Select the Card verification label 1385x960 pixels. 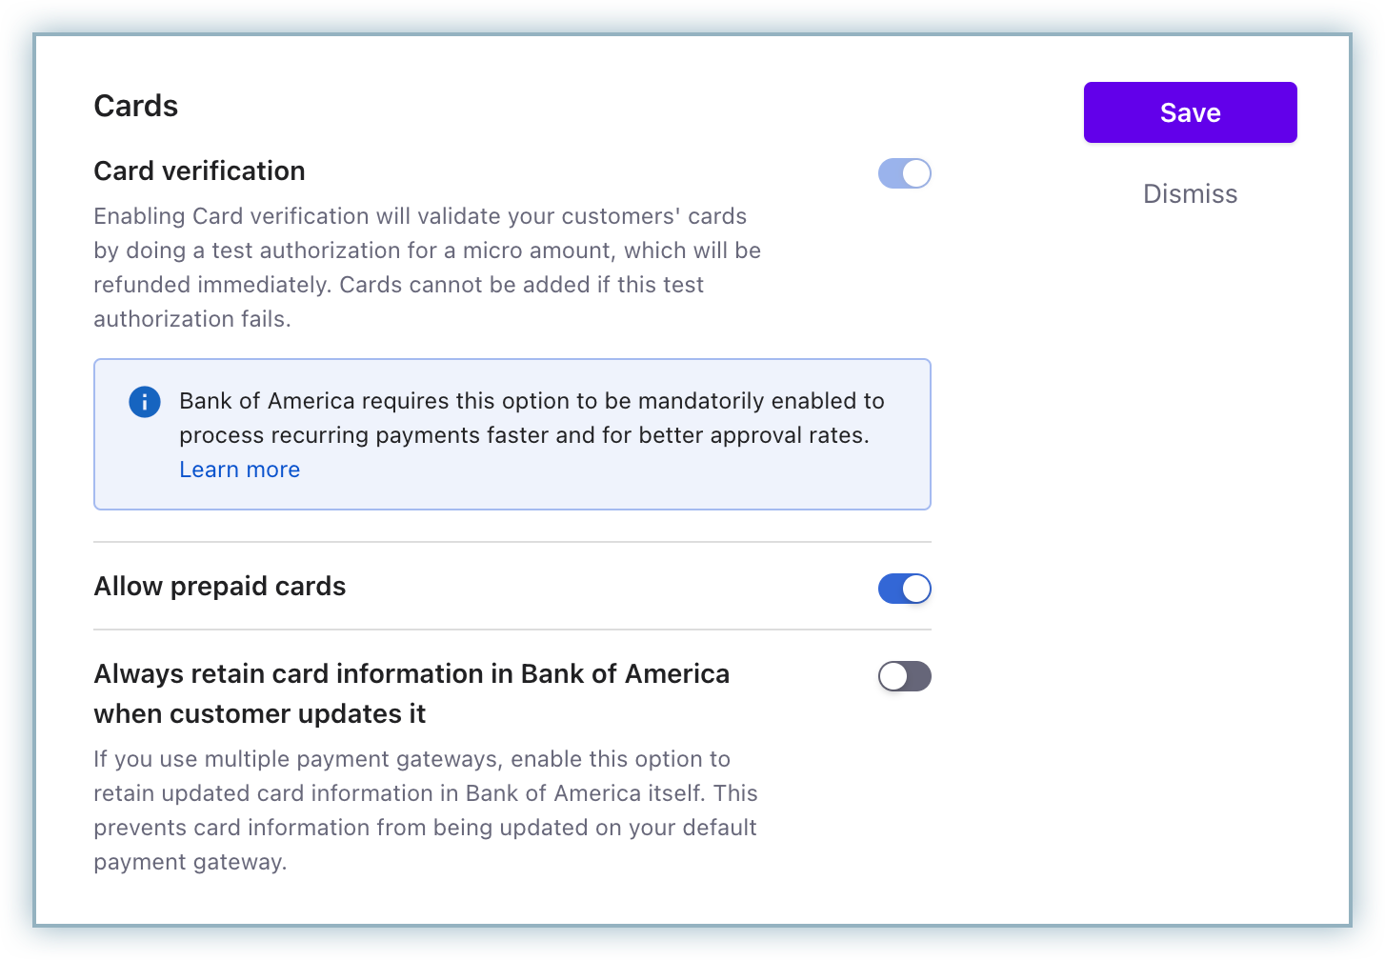pyautogui.click(x=200, y=171)
